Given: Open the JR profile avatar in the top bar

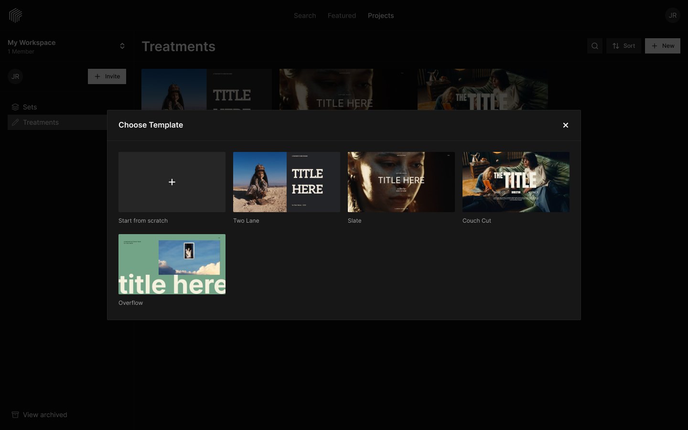Looking at the screenshot, I should [673, 15].
